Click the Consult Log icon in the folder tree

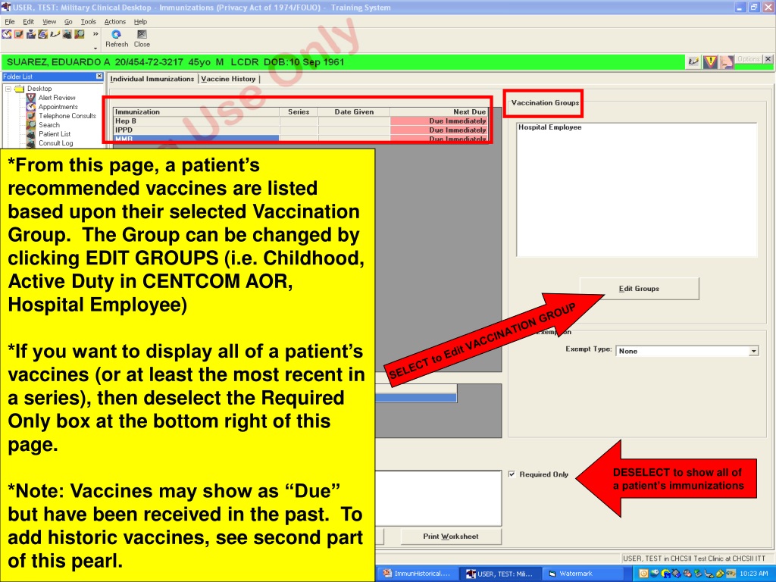30,143
